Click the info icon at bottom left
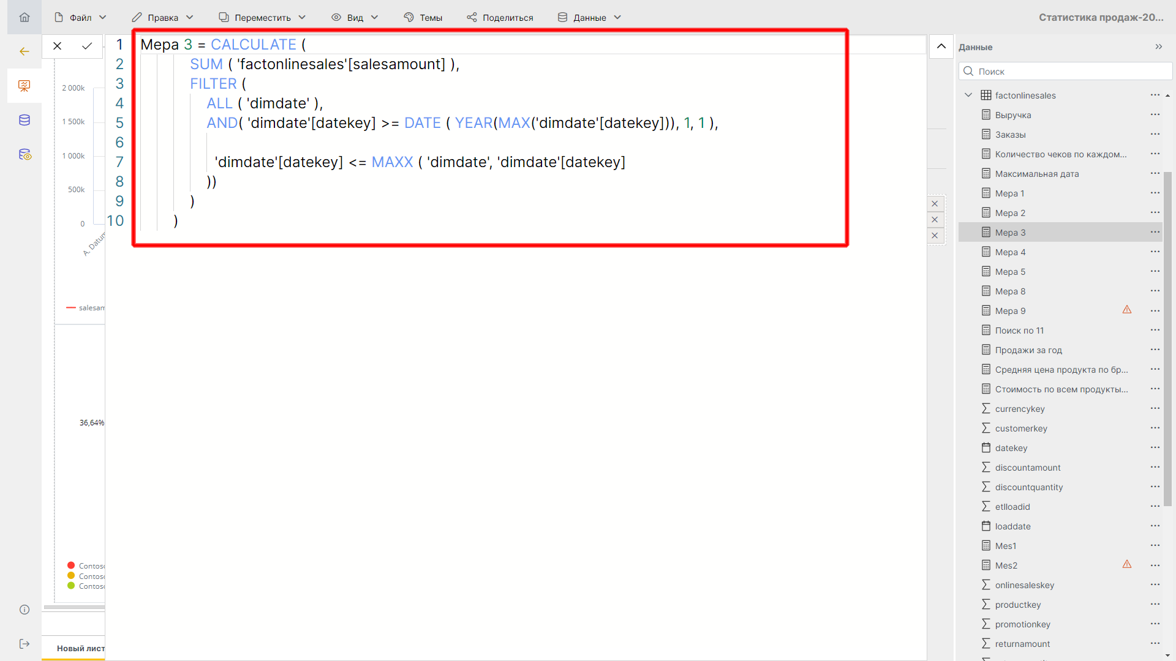 click(x=24, y=610)
